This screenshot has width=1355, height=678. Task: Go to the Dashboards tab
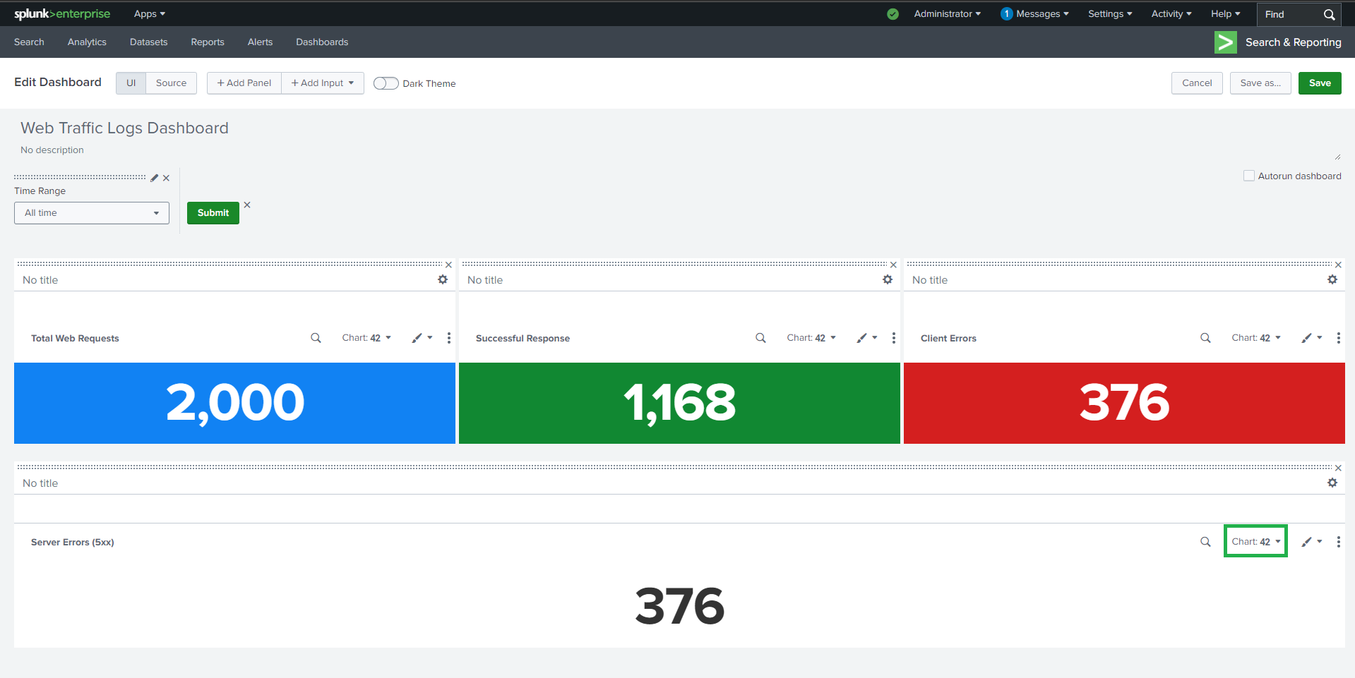322,42
